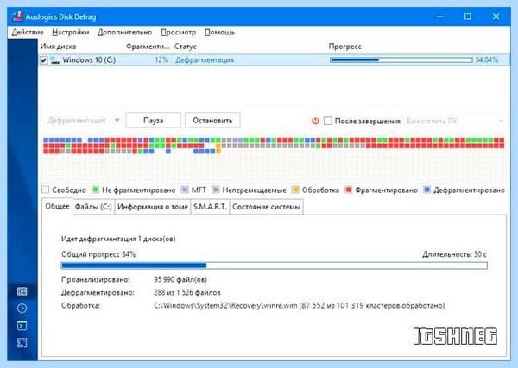
Task: Click the Статус column header
Action: (x=186, y=47)
